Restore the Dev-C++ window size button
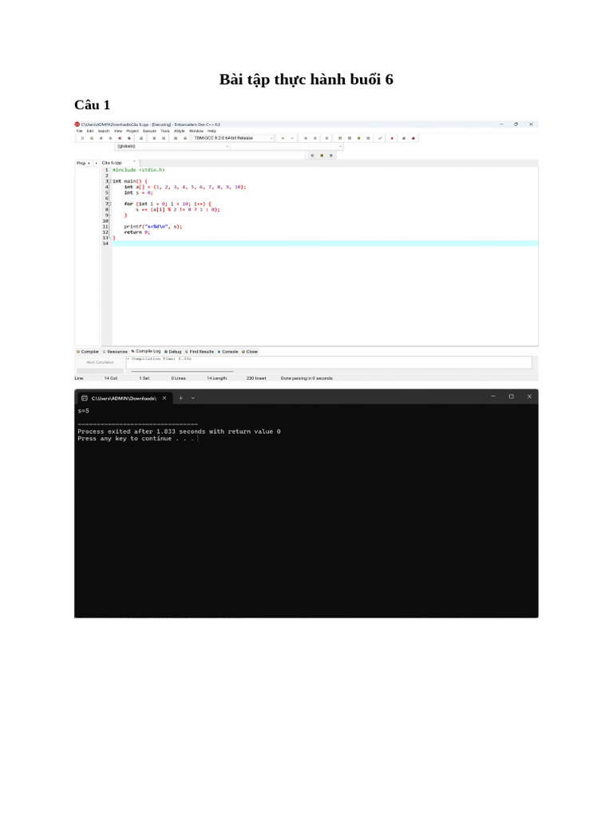The image size is (613, 817). click(516, 124)
